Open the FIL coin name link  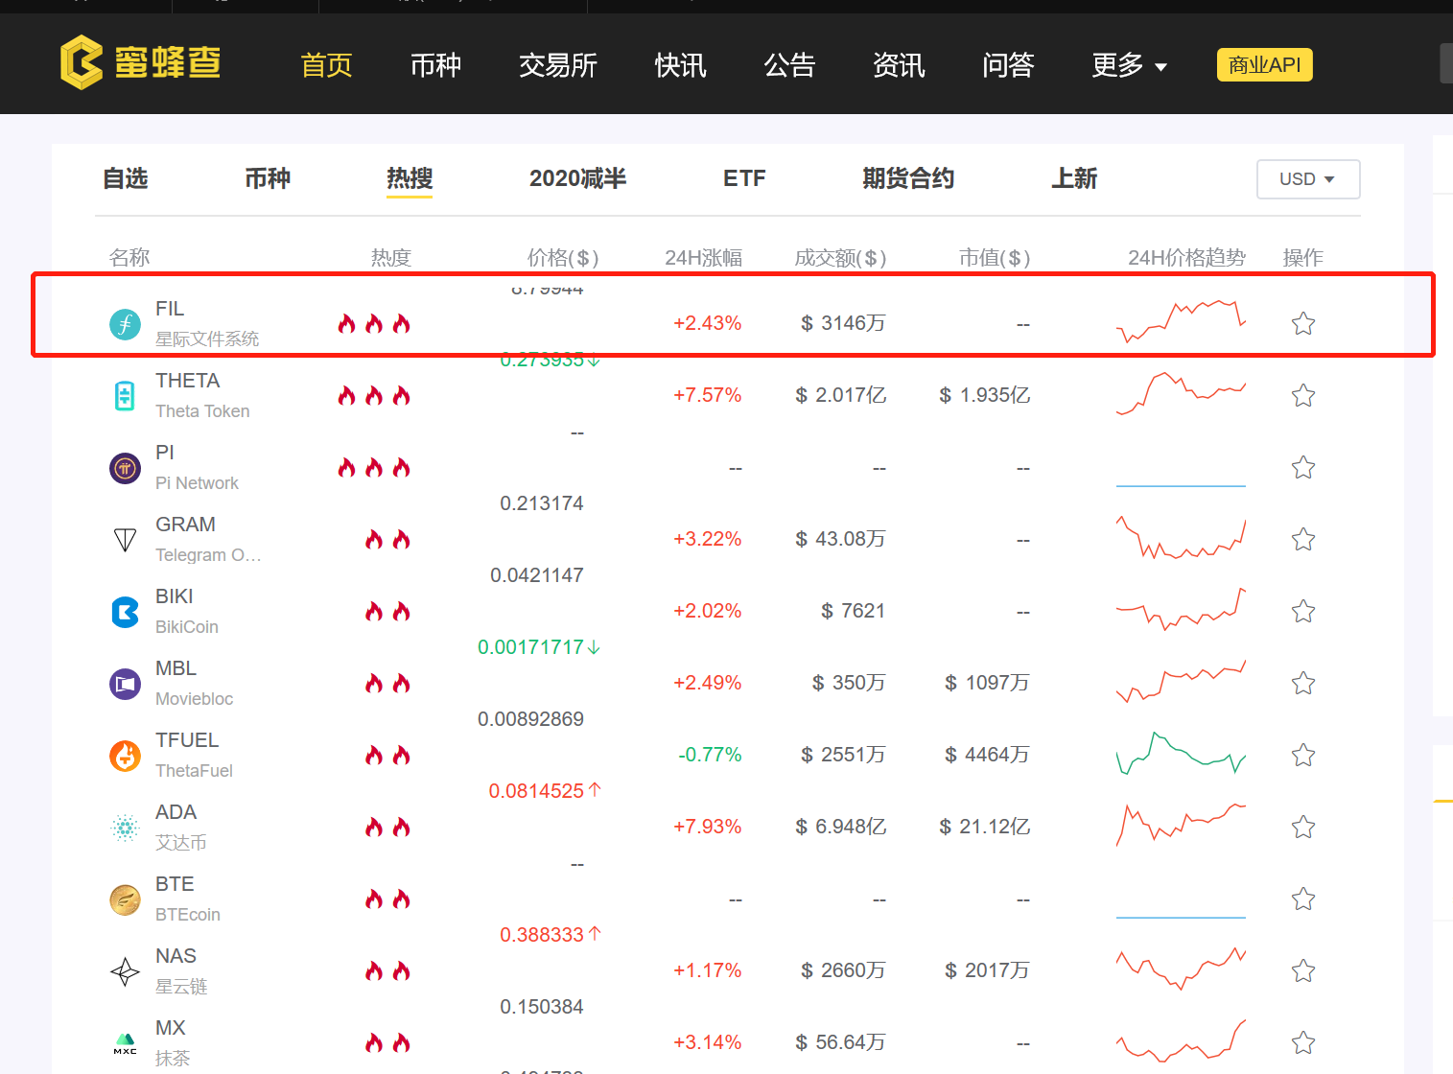pos(170,309)
